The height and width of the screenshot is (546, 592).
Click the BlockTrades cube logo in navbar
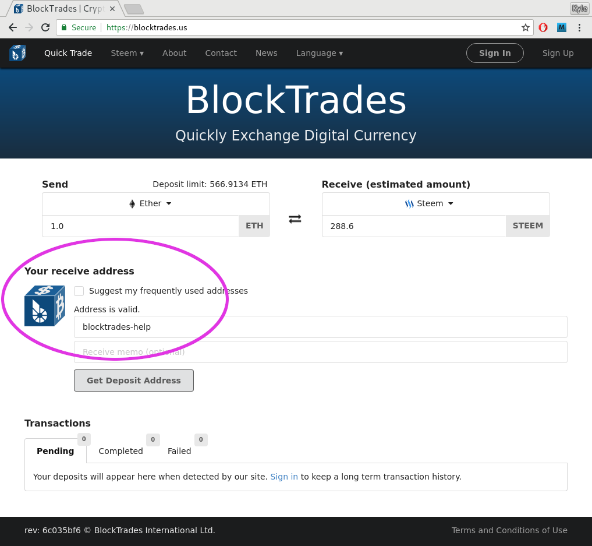17,53
